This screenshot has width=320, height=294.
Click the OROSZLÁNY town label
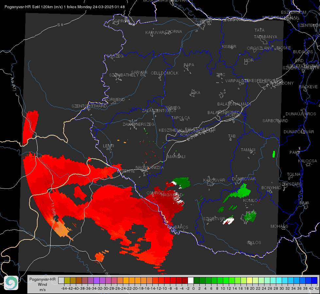(260, 48)
